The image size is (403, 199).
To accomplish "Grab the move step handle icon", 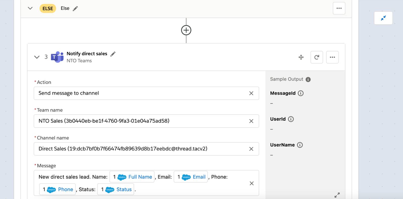I will (x=301, y=57).
